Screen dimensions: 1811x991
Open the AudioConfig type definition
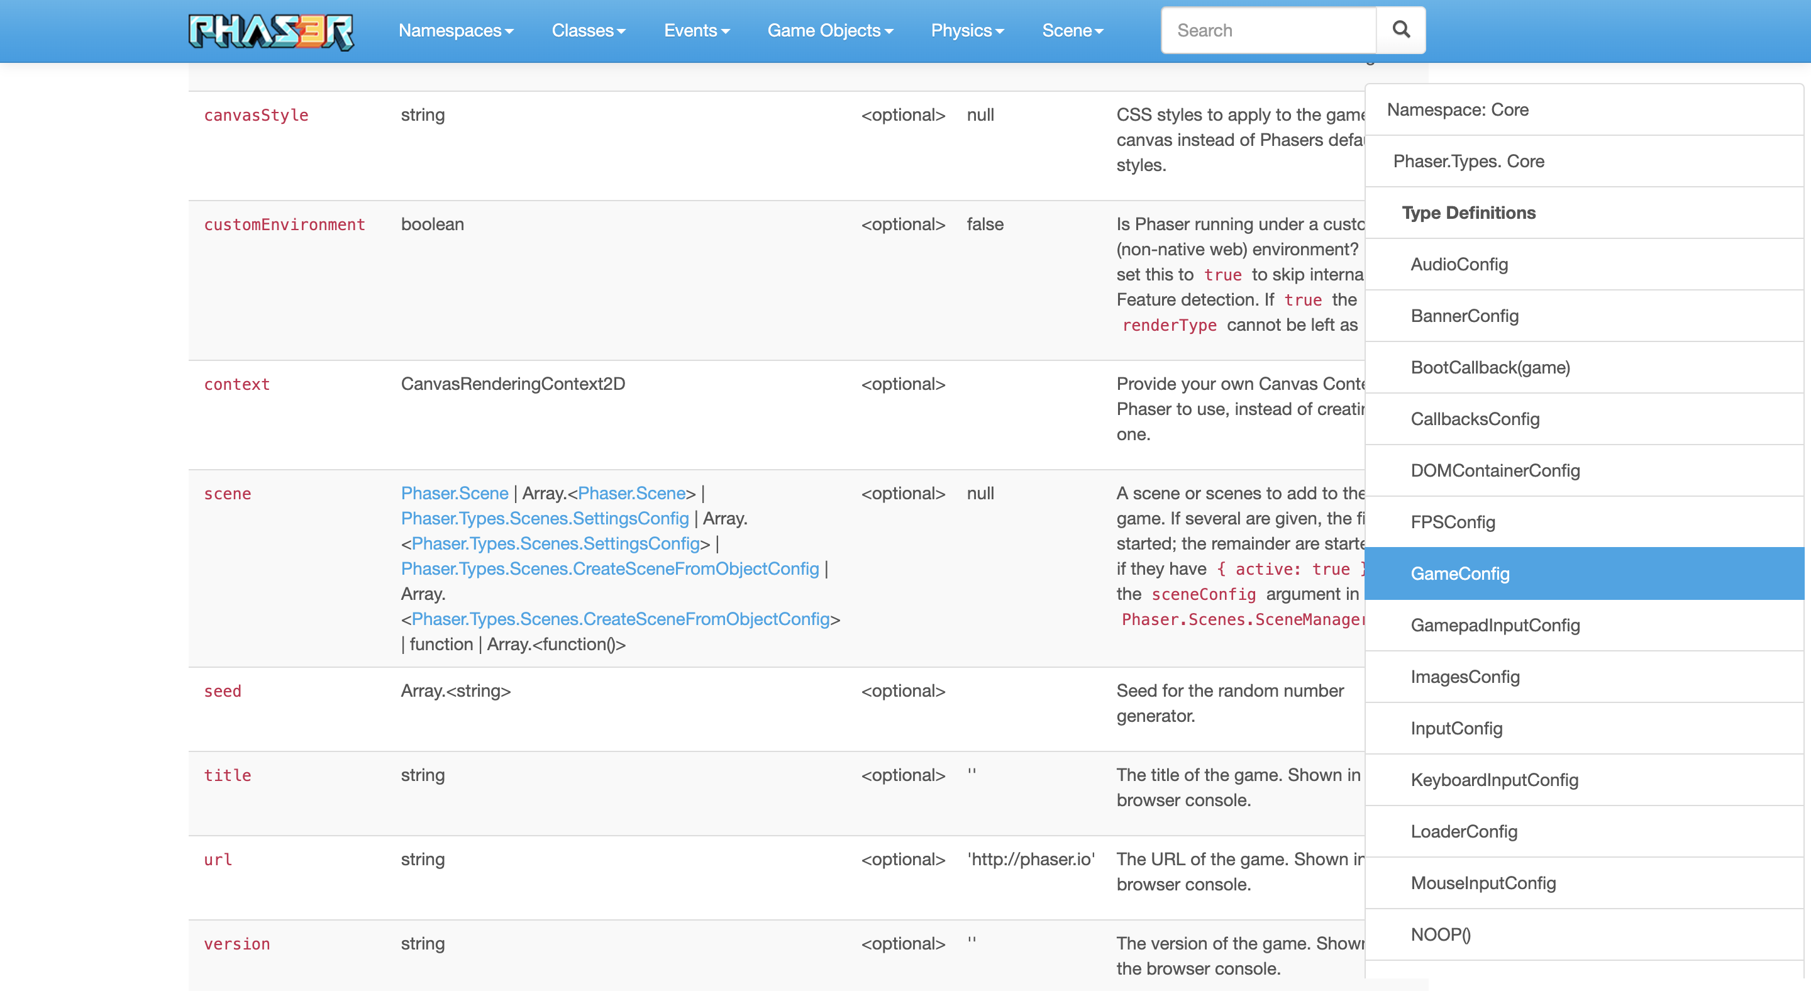(x=1459, y=264)
